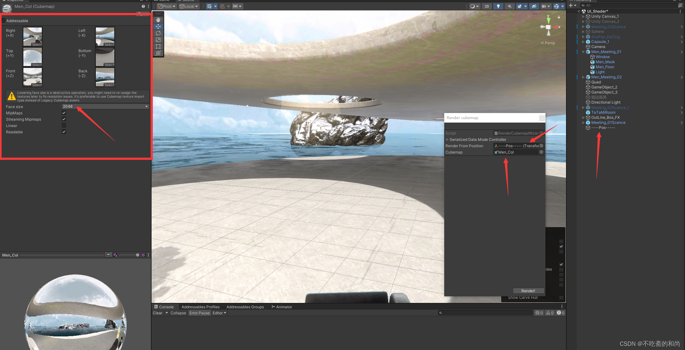Switch to the Rotate tool
This screenshot has width=685, height=350.
[158, 33]
